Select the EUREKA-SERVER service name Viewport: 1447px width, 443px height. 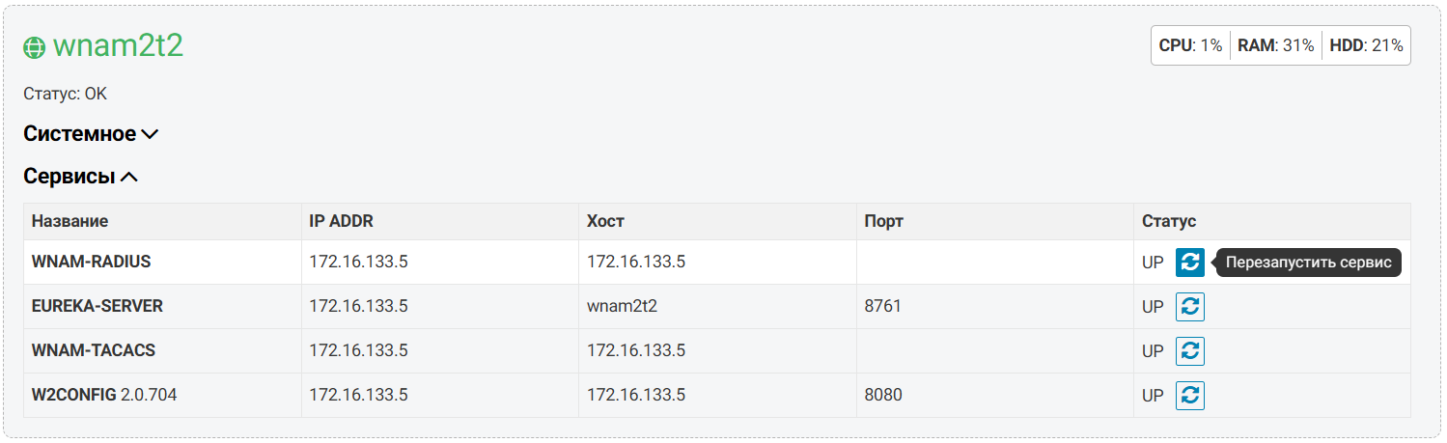click(x=97, y=306)
